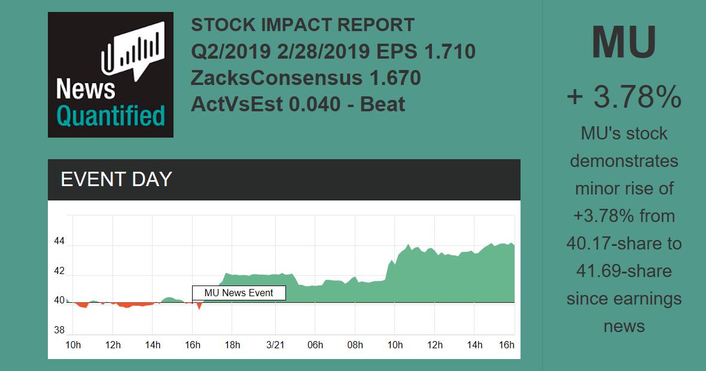Click the ActVsEst 0.040 - Beat text

(298, 104)
